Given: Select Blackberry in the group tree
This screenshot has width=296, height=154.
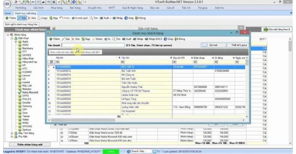Looking at the screenshot, I should pyautogui.click(x=27, y=48).
